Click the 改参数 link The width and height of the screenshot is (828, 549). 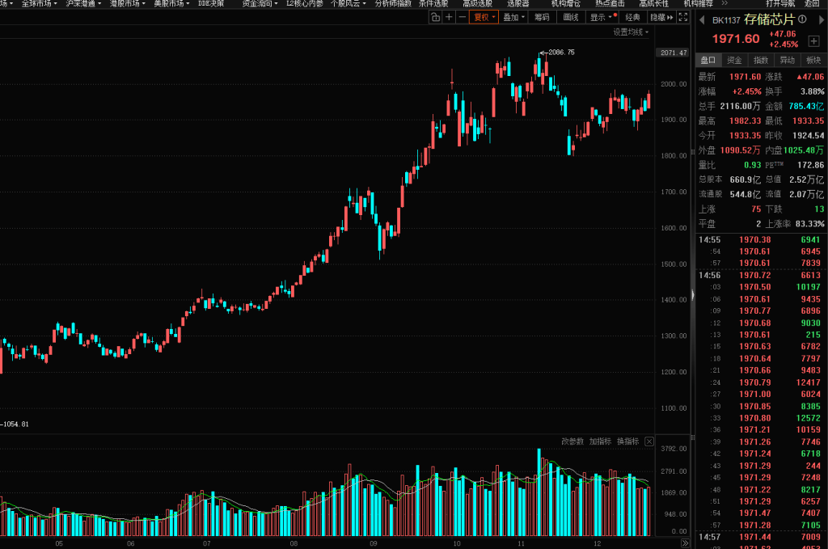click(x=572, y=441)
